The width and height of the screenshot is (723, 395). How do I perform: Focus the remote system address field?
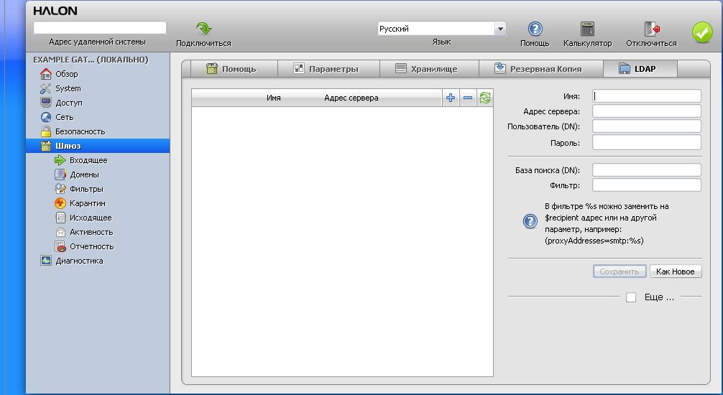point(100,28)
